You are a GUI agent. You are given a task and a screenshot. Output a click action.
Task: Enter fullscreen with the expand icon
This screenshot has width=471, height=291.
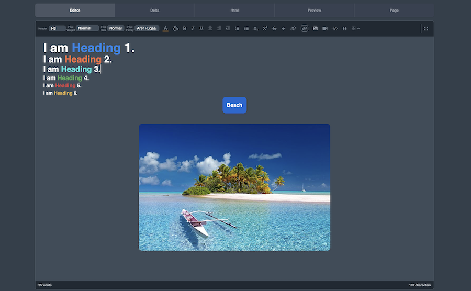coord(425,28)
